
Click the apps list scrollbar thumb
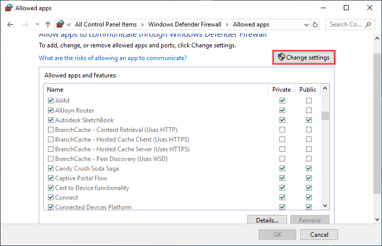coord(325,116)
